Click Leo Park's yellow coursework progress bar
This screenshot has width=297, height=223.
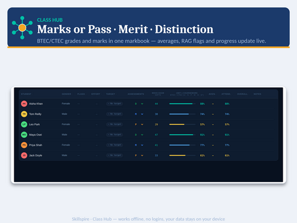[x=182, y=124]
